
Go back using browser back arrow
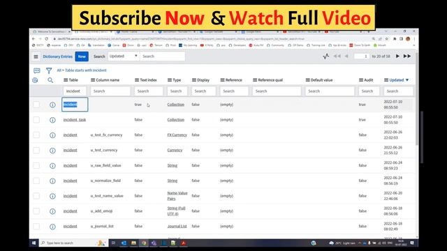34,39
